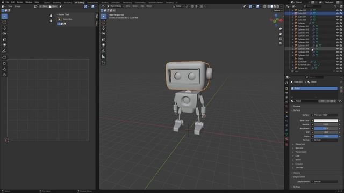Select the Add Cube tool in the 3D viewport
The height and width of the screenshot is (193, 344).
click(x=103, y=63)
